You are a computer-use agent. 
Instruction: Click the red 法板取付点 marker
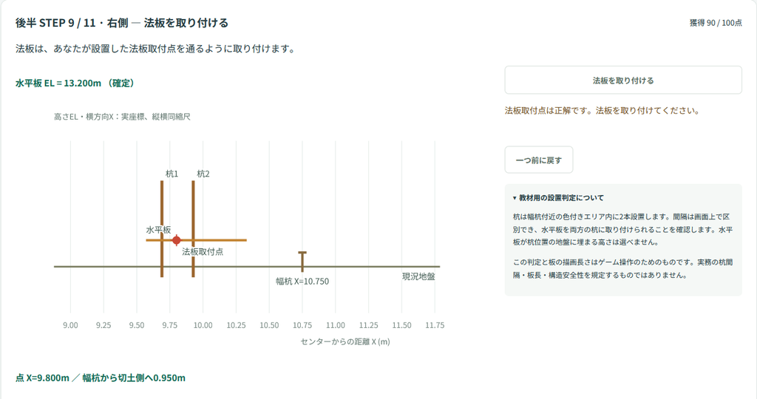click(177, 240)
